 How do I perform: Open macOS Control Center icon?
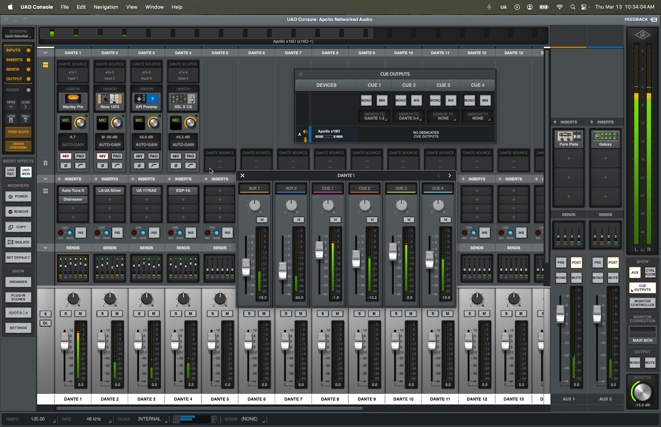pyautogui.click(x=584, y=7)
